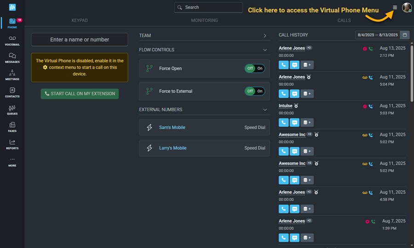Call back Intulse with the phone icon
414x248 pixels.
[283, 122]
